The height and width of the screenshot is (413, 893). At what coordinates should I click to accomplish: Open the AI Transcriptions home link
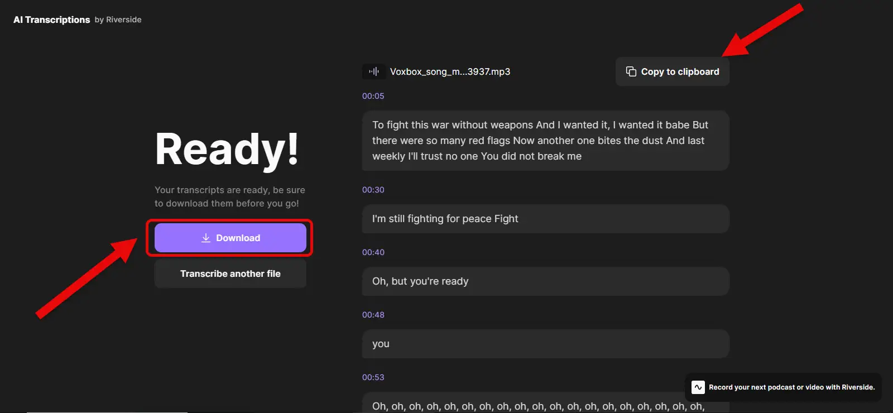click(51, 20)
